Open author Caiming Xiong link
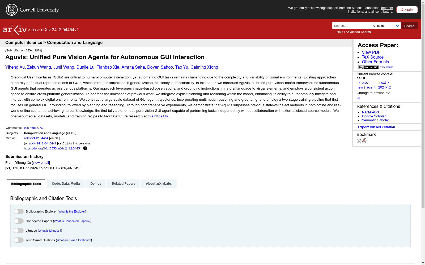This screenshot has height=265, width=425. 204,67
